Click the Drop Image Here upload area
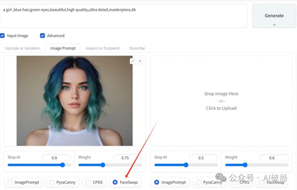 pyautogui.click(x=221, y=101)
